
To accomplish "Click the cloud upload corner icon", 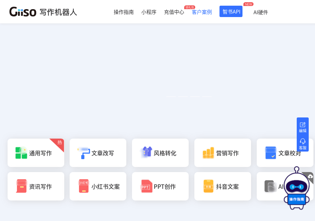I will [310, 176].
